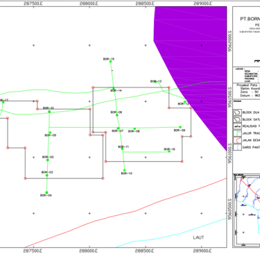
Task: Click the green BOR-06 borehole marker
Action: (117, 115)
